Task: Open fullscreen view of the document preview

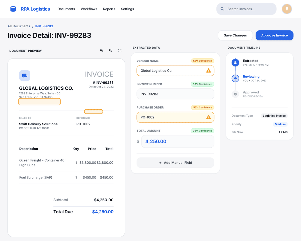Action: (x=120, y=50)
